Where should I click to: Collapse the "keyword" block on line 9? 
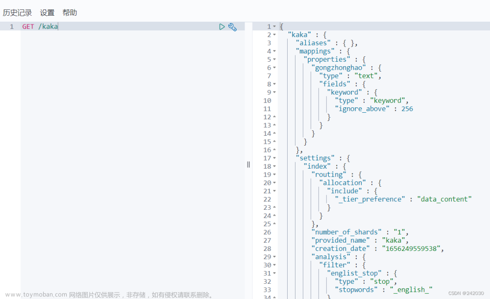[274, 92]
